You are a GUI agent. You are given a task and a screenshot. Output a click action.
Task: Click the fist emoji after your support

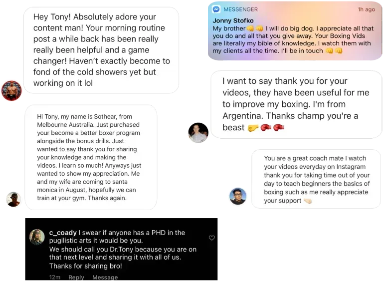tap(308, 201)
